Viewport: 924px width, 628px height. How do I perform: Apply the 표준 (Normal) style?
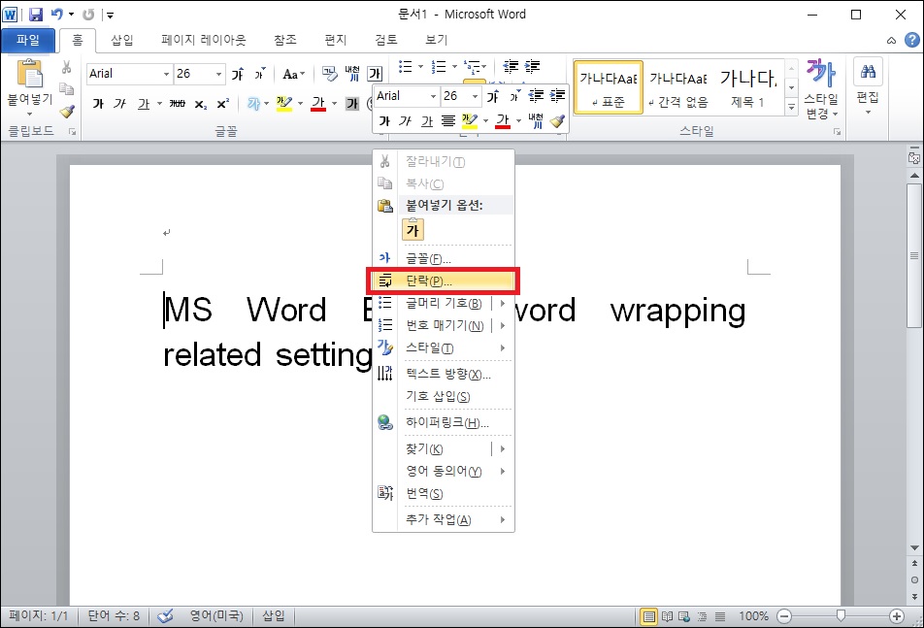(609, 87)
